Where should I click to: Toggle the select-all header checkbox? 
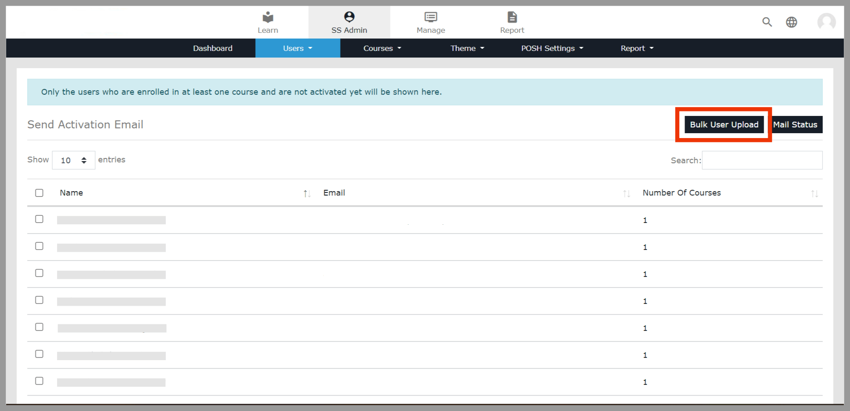click(x=39, y=193)
